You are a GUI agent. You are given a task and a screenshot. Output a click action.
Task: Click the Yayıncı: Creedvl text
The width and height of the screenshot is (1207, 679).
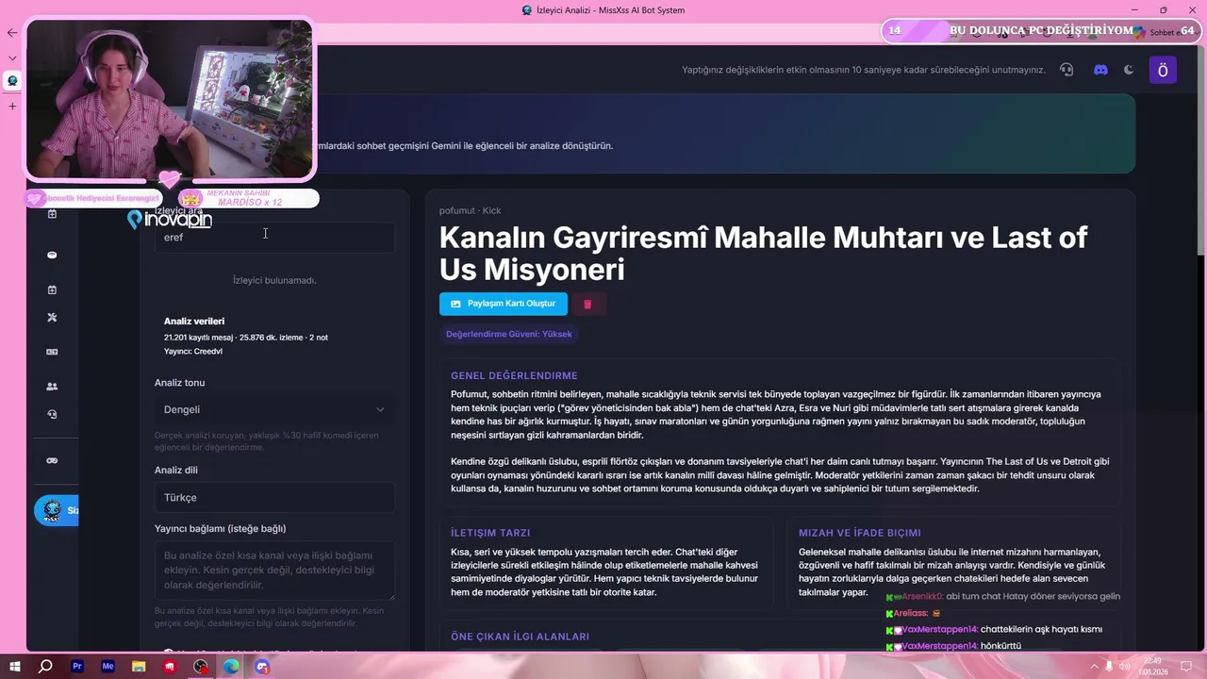[x=193, y=351]
